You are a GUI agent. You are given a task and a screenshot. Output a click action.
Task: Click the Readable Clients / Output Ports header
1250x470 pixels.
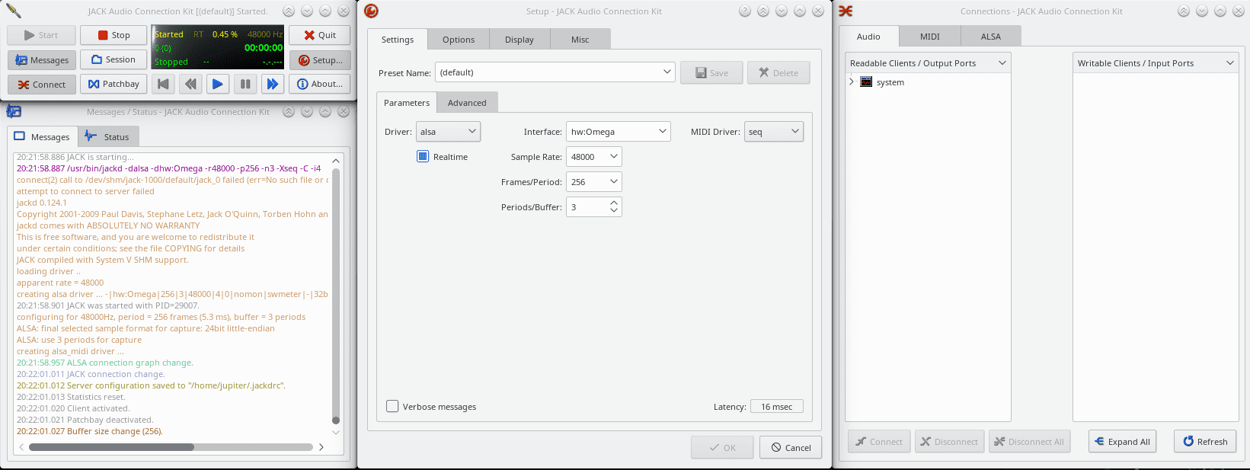point(928,63)
